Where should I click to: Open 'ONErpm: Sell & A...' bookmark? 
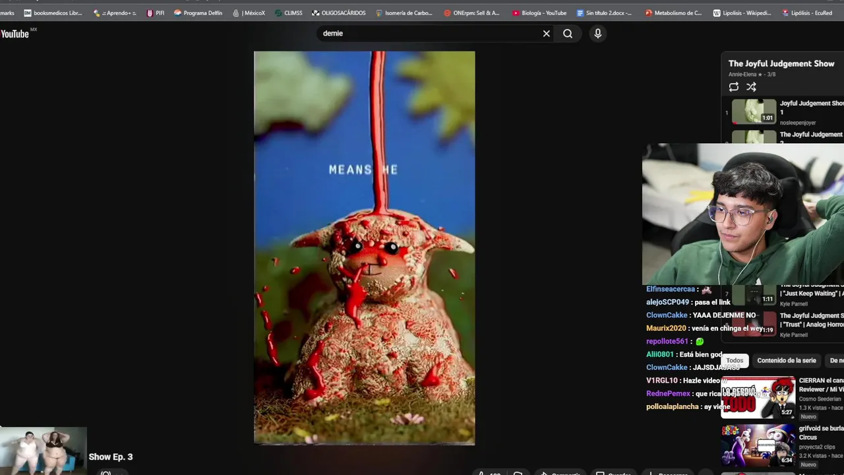pos(472,13)
